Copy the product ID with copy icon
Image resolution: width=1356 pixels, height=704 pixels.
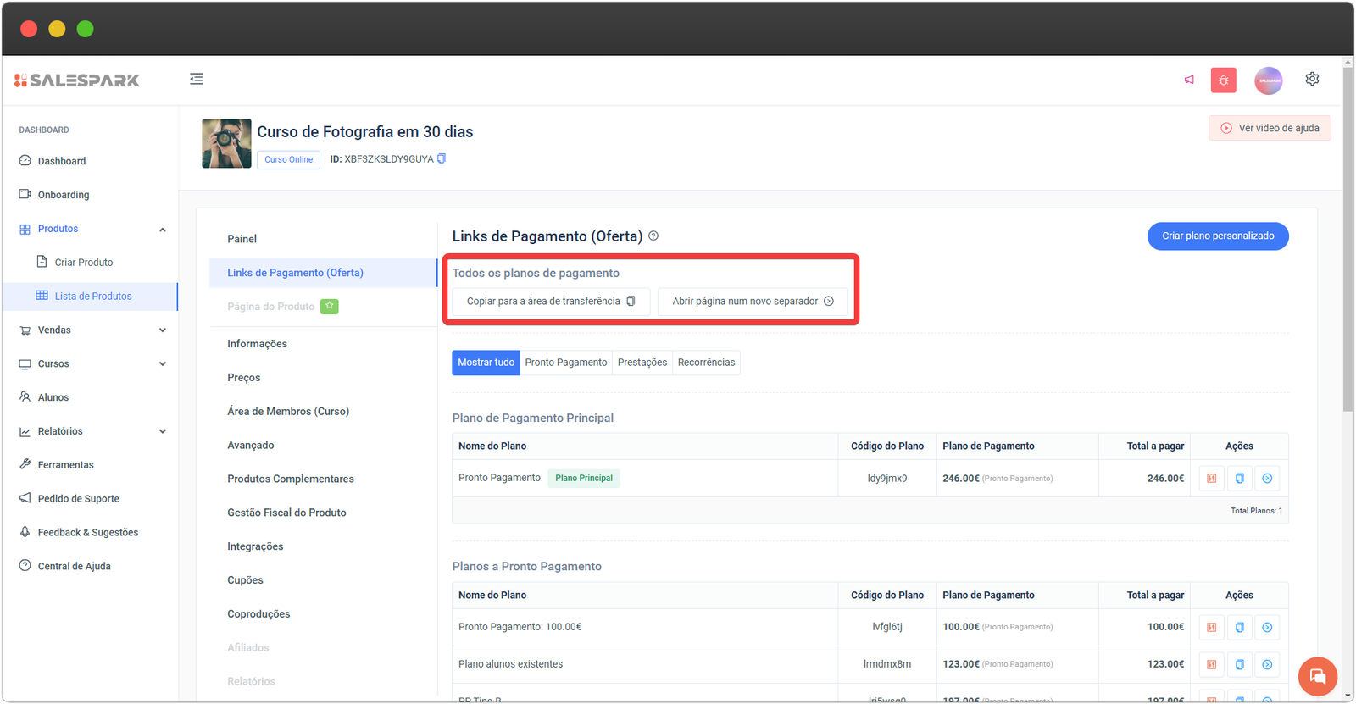coord(442,158)
